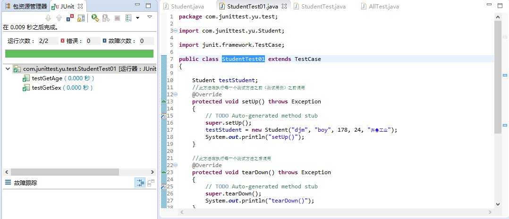Collapse the tearDown method fold at line 22
The image size is (509, 219).
(176, 165)
